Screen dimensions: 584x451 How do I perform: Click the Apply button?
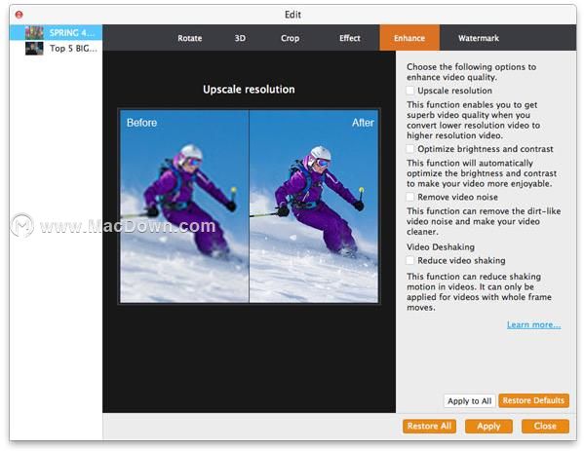488,426
